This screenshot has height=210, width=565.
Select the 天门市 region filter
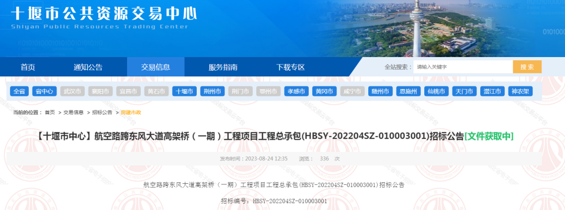(x=465, y=91)
